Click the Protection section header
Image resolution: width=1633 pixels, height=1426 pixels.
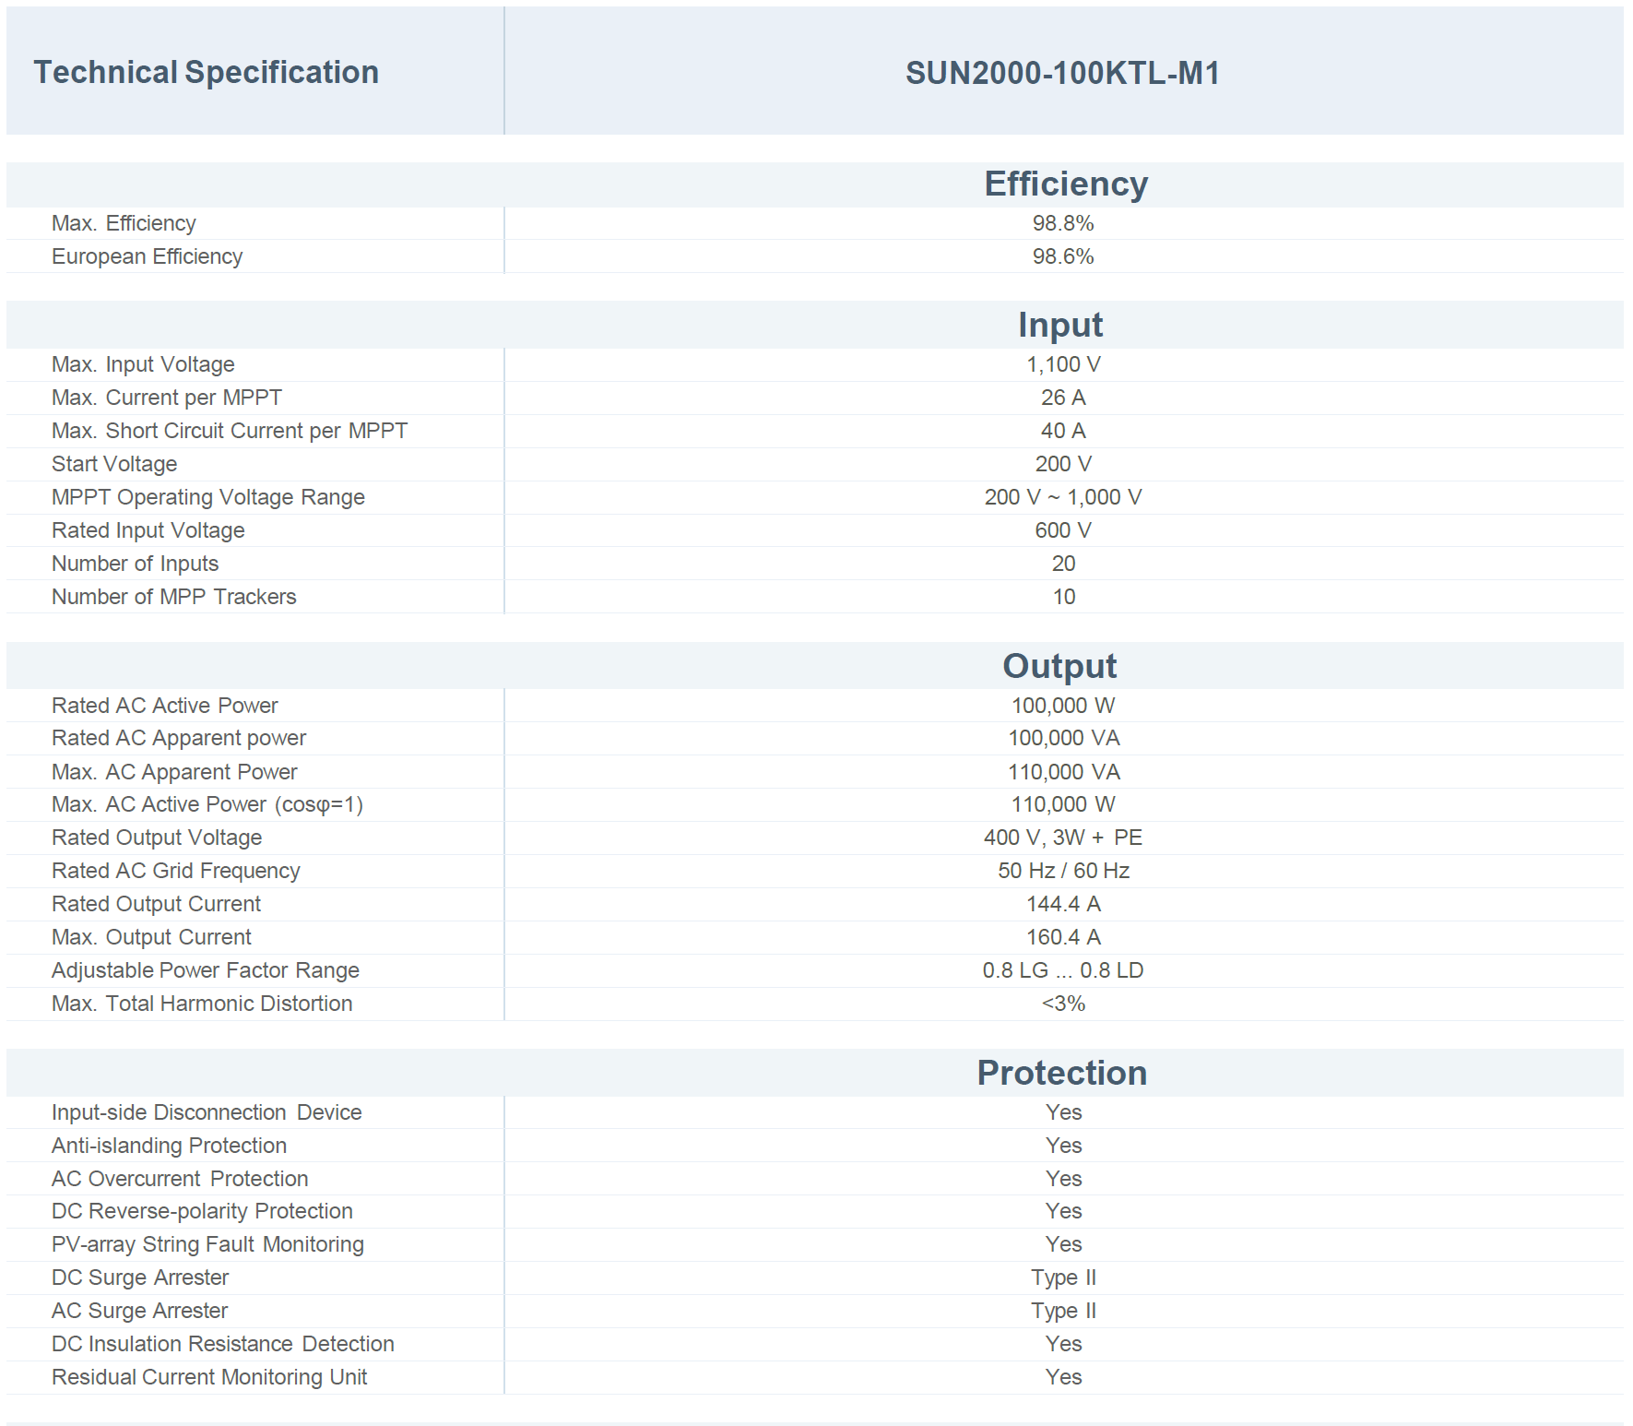tap(1062, 1073)
